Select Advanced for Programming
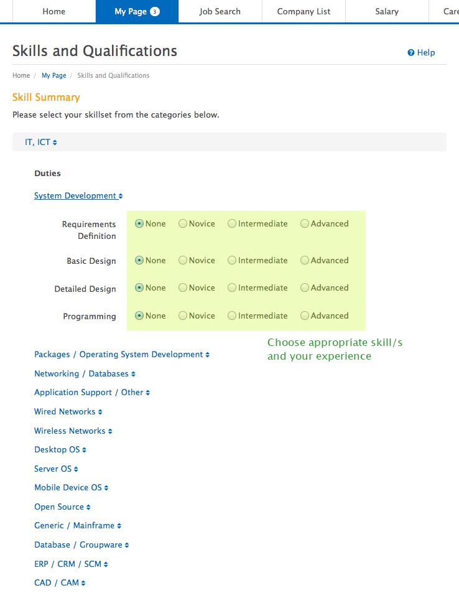The image size is (459, 598). click(305, 315)
